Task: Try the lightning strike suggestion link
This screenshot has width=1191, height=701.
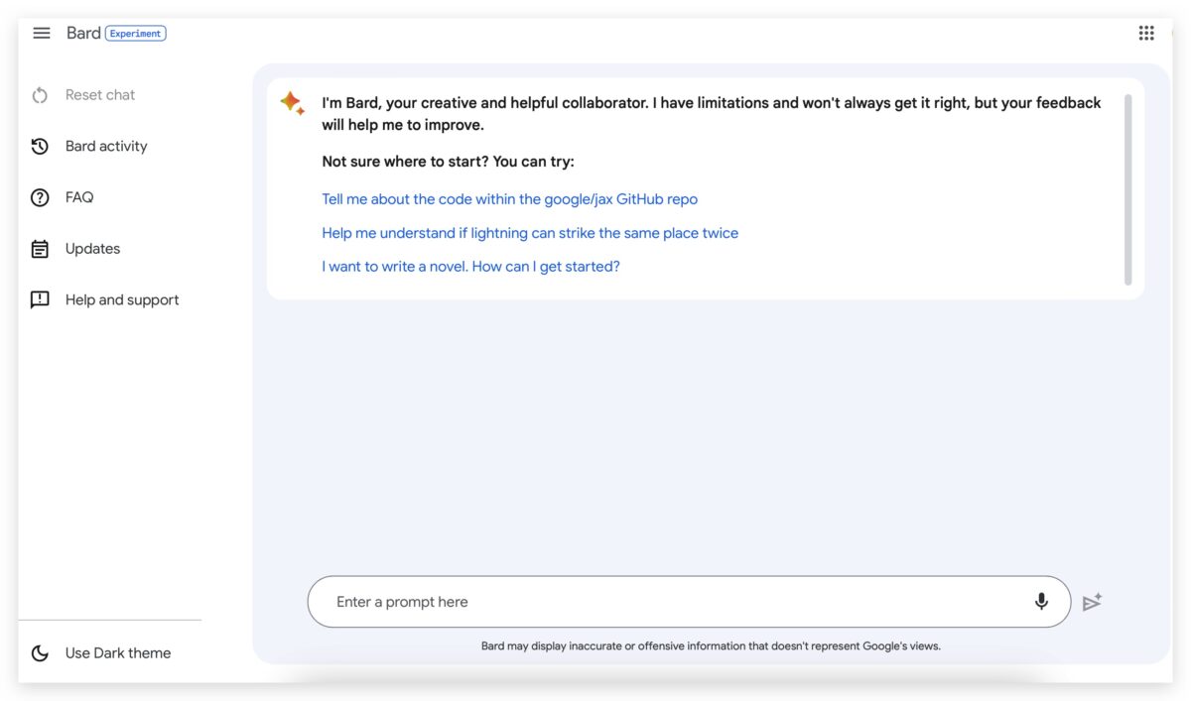Action: [530, 233]
